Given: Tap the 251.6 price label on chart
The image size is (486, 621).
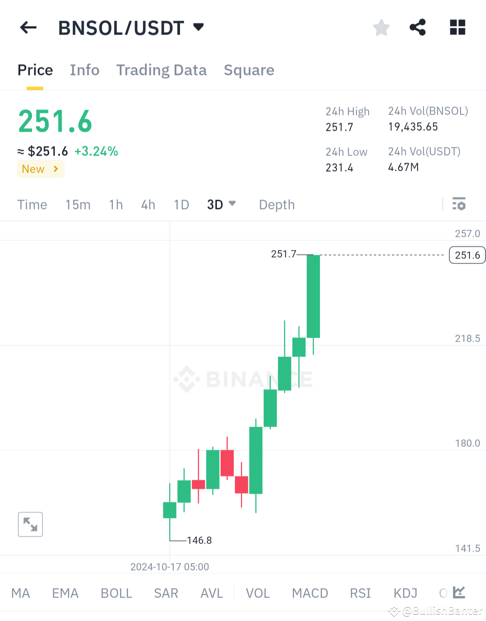Looking at the screenshot, I should point(467,255).
